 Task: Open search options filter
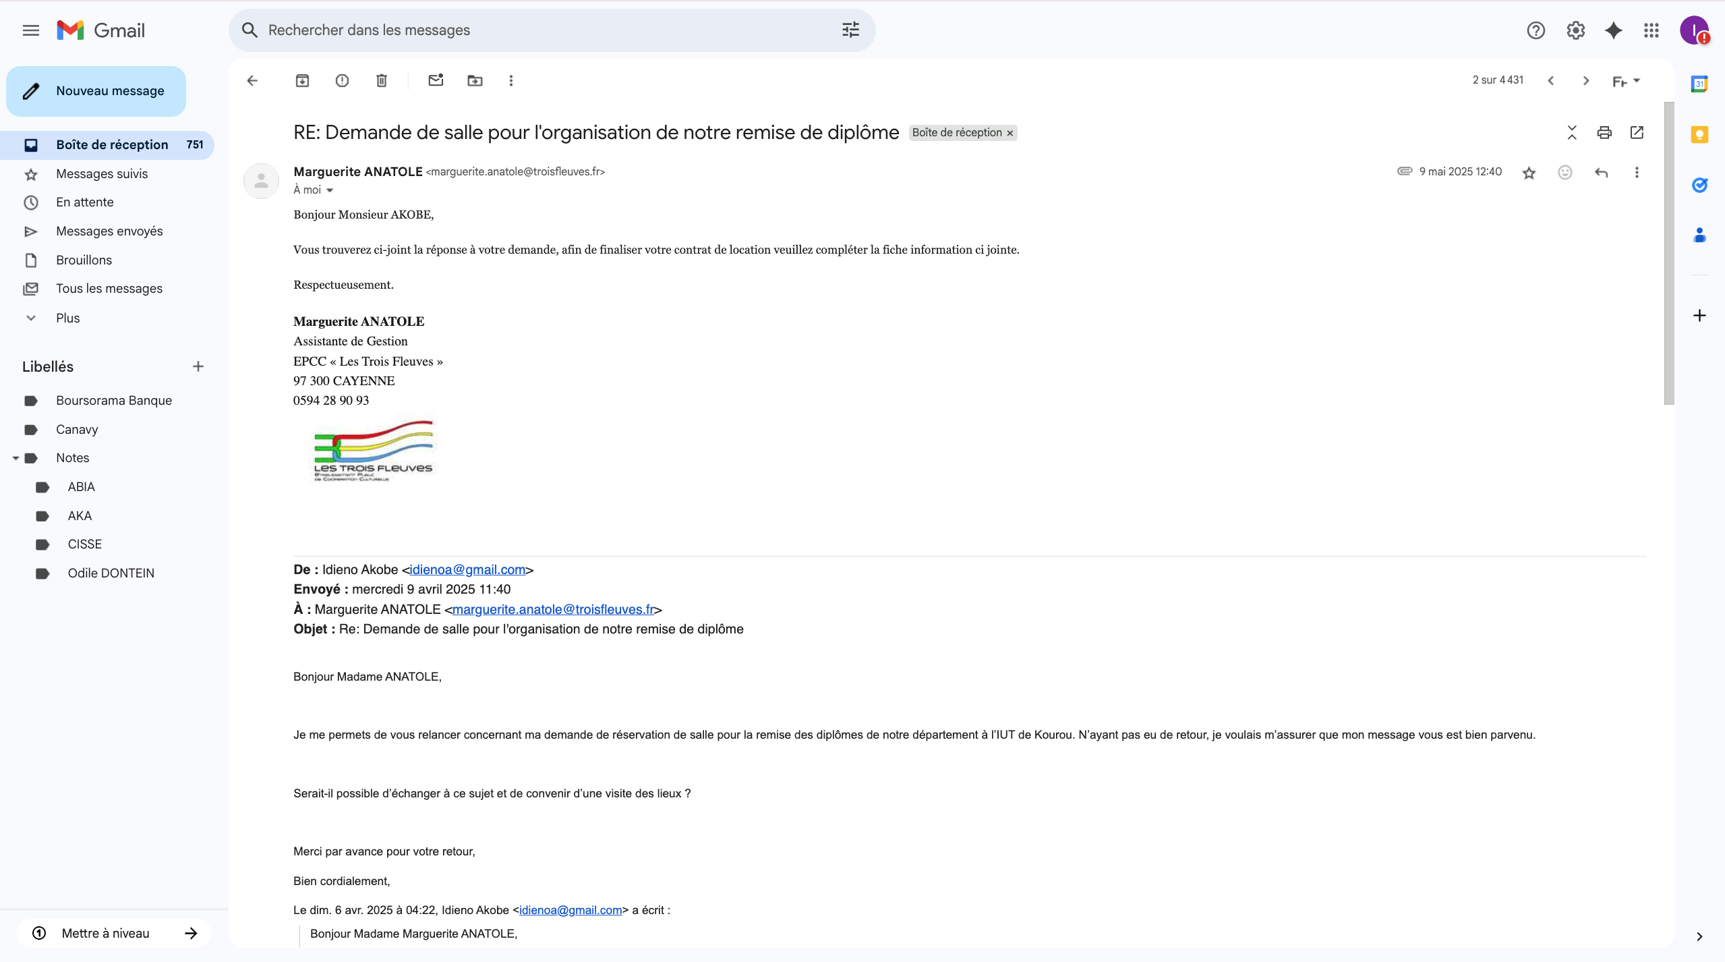click(x=850, y=30)
